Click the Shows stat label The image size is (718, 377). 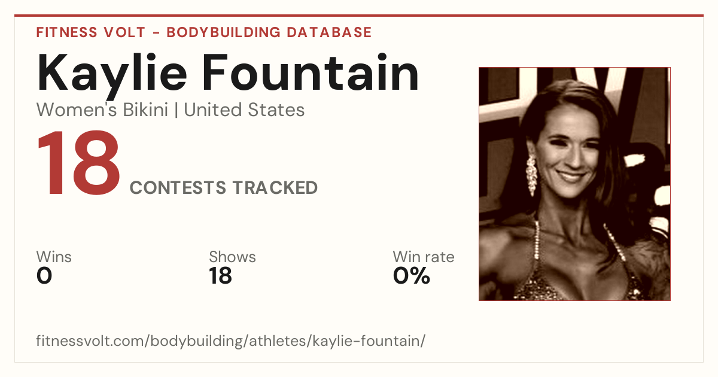click(x=232, y=257)
